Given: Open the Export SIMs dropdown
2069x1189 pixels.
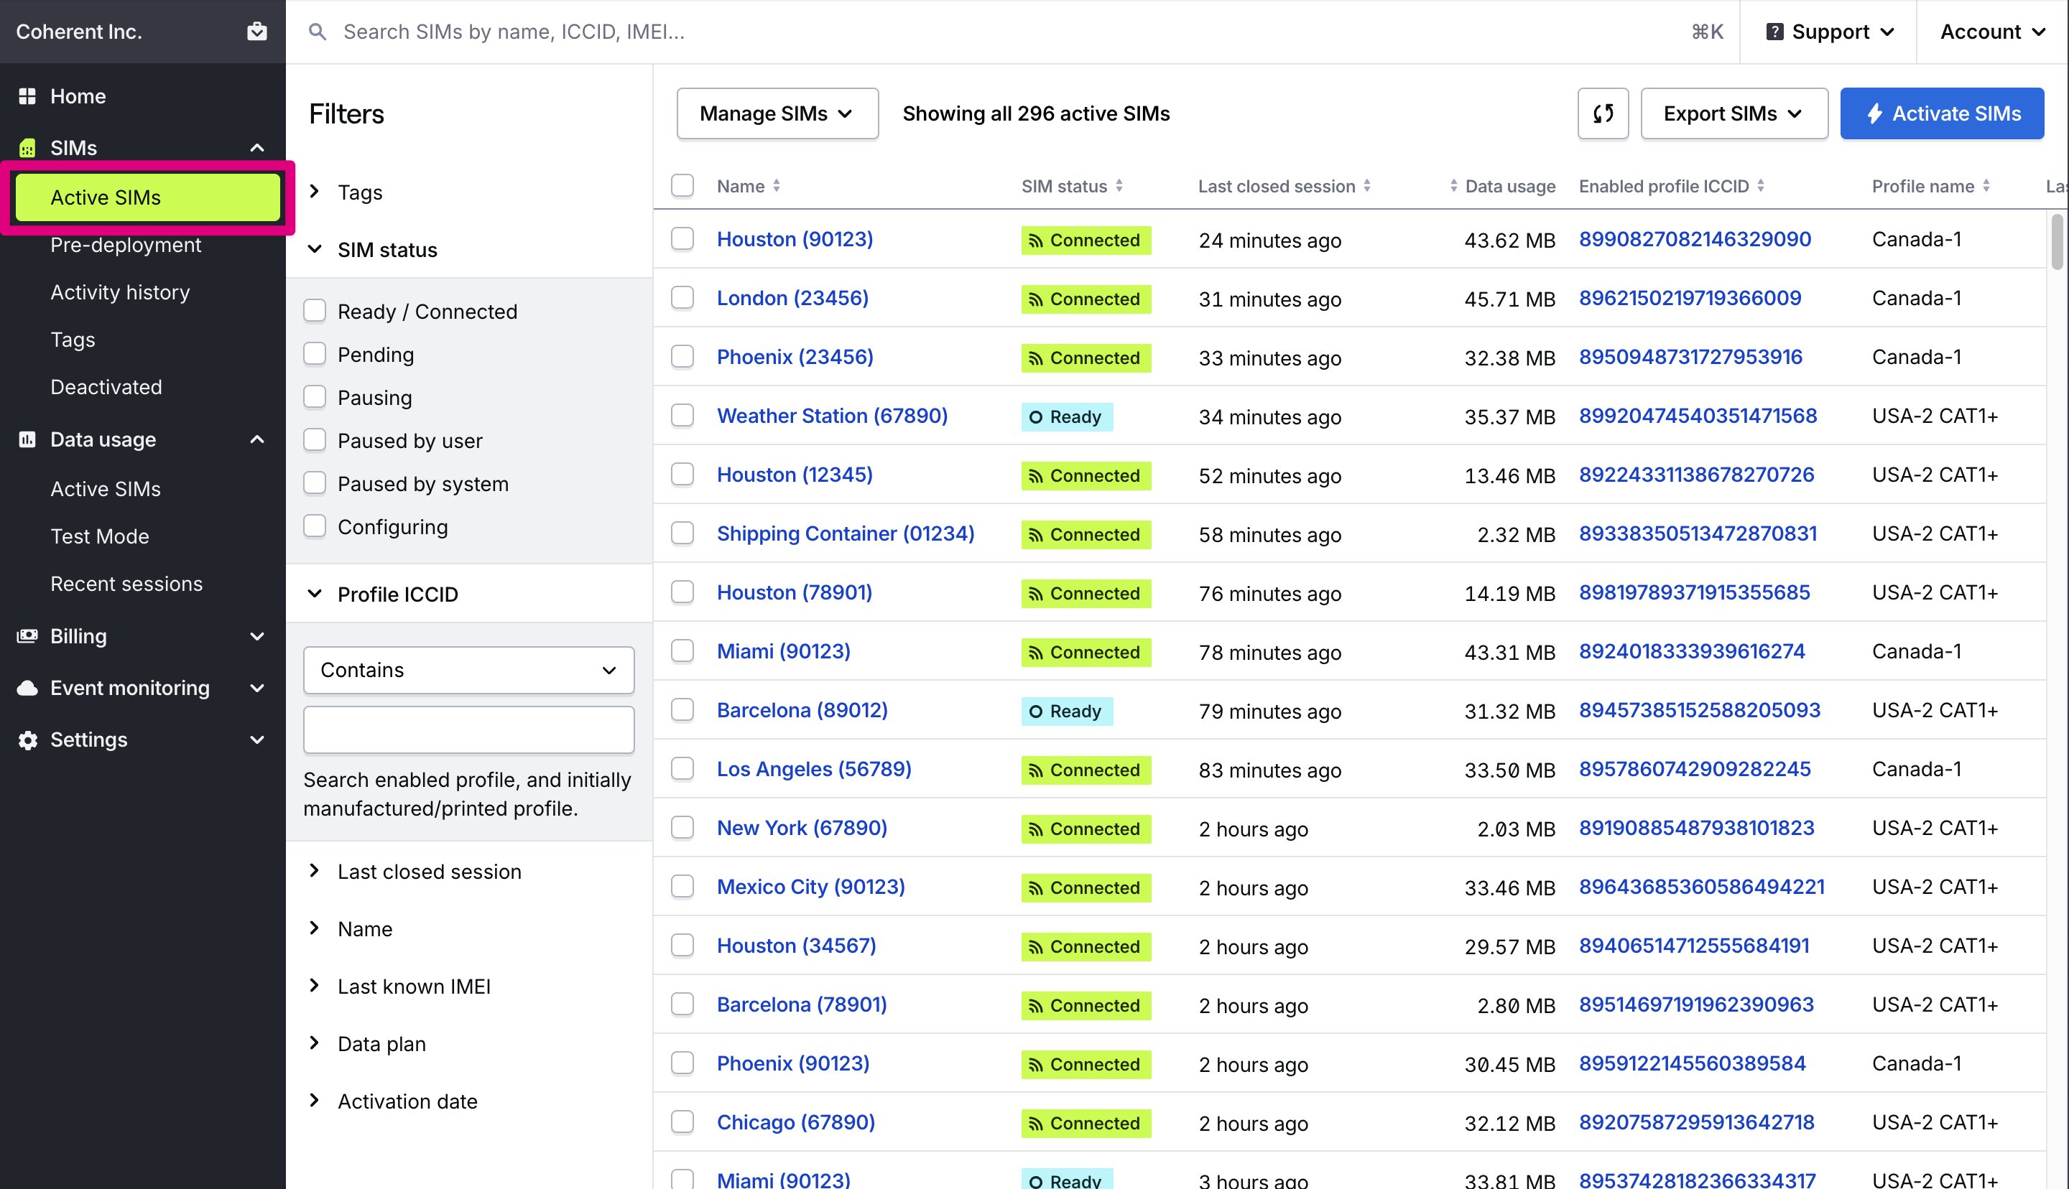Looking at the screenshot, I should pos(1734,113).
